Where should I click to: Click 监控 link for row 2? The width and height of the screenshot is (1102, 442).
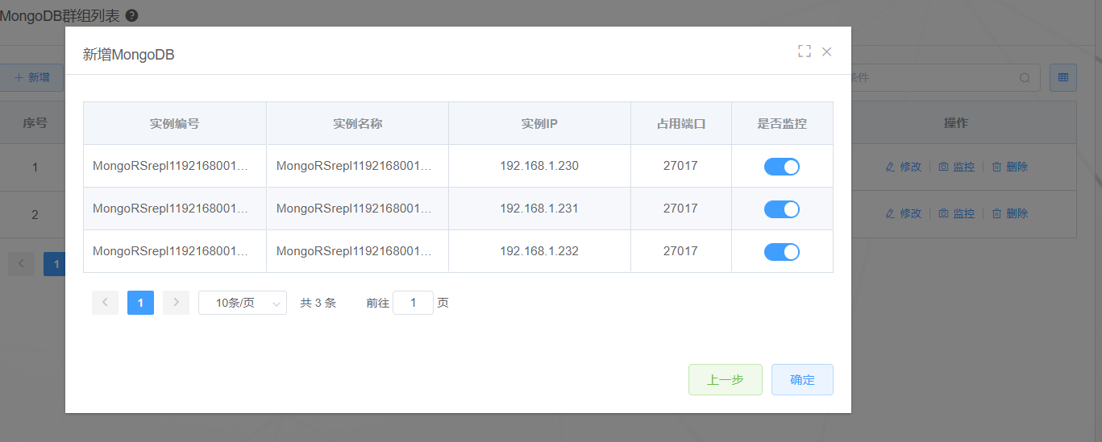point(957,213)
